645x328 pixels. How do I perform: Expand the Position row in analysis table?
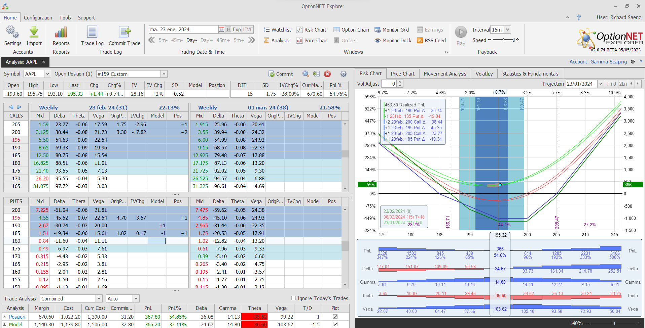(x=5, y=317)
